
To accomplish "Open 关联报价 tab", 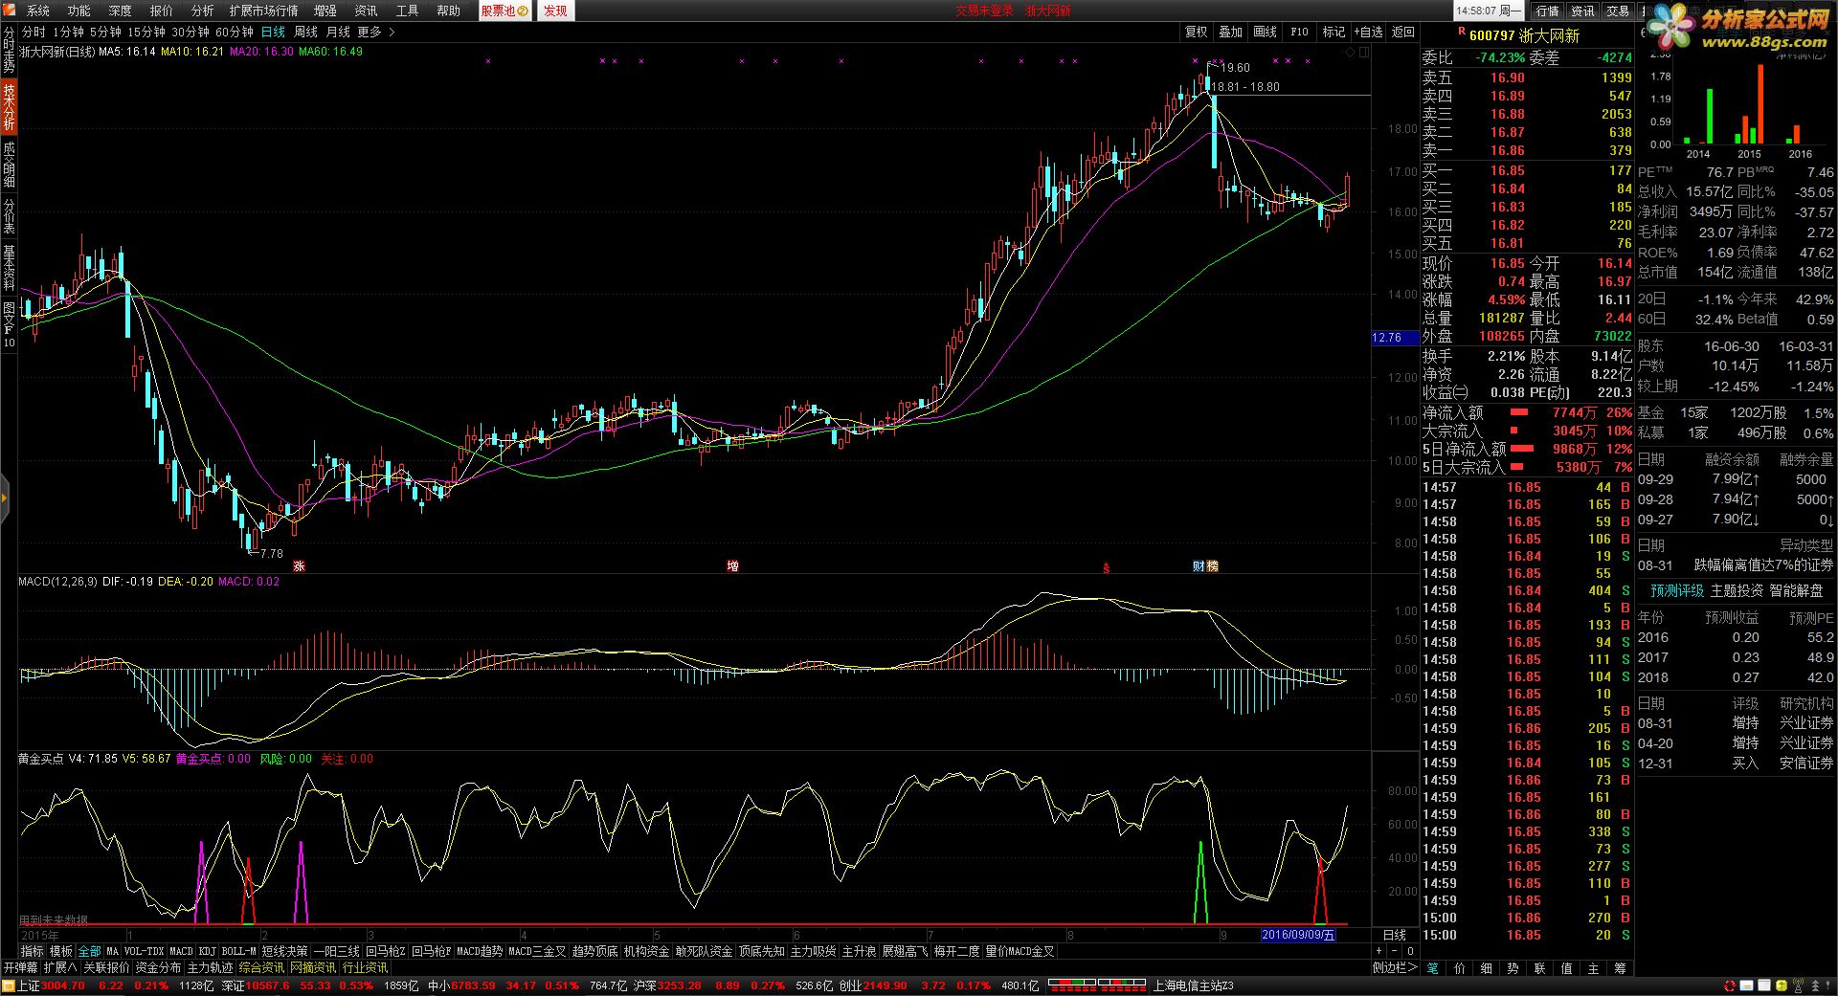I will point(105,967).
